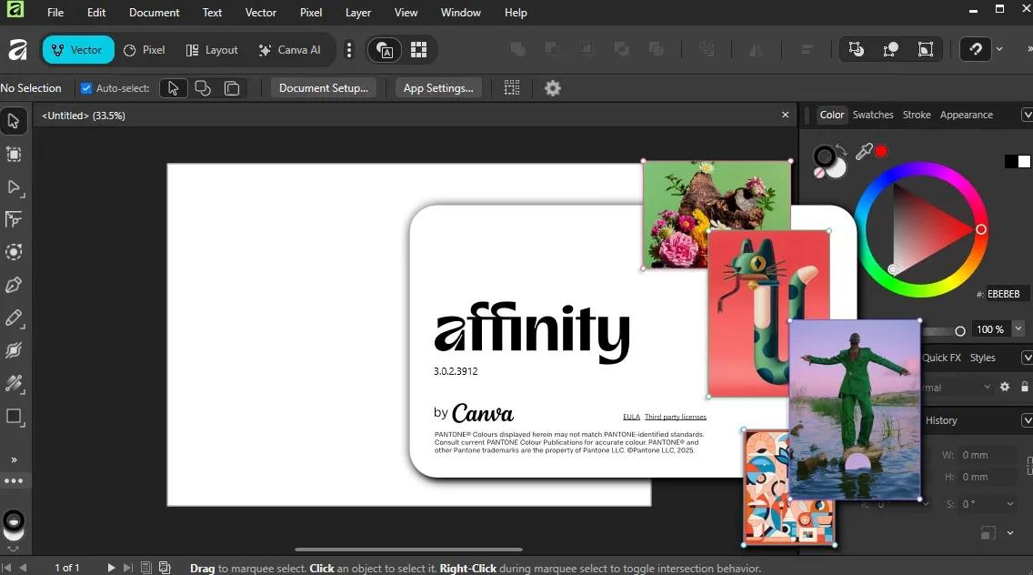Open the File menu

tap(55, 13)
